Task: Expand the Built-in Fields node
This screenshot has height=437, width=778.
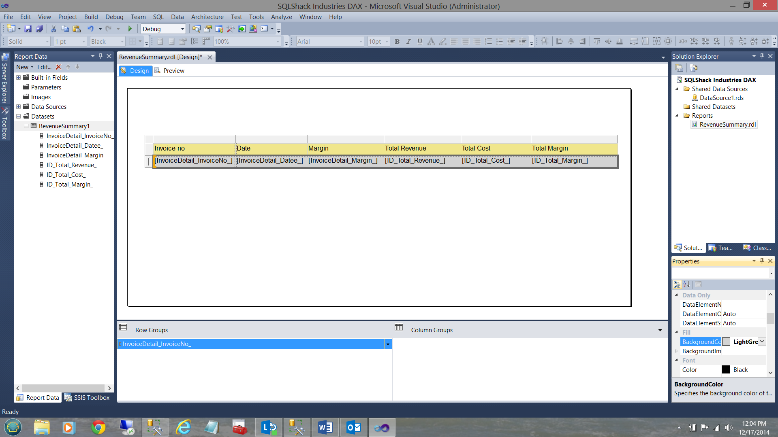Action: (x=19, y=78)
